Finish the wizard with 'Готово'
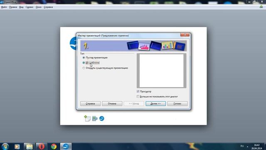This screenshot has height=150, width=266. pyautogui.click(x=177, y=104)
